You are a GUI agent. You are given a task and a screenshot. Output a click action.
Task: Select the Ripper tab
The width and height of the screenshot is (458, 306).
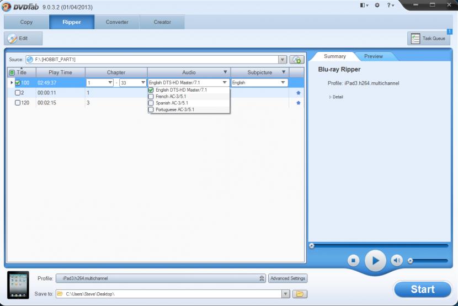72,22
